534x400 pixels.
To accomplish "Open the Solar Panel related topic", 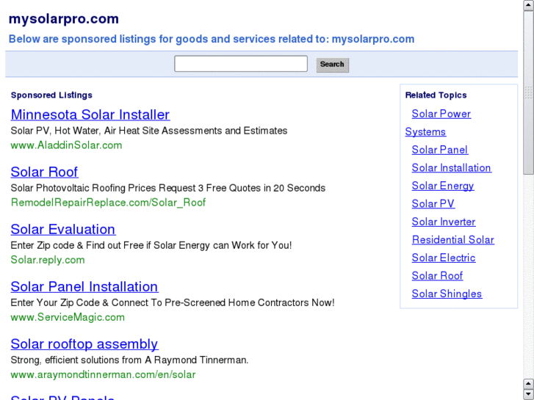I will point(439,150).
